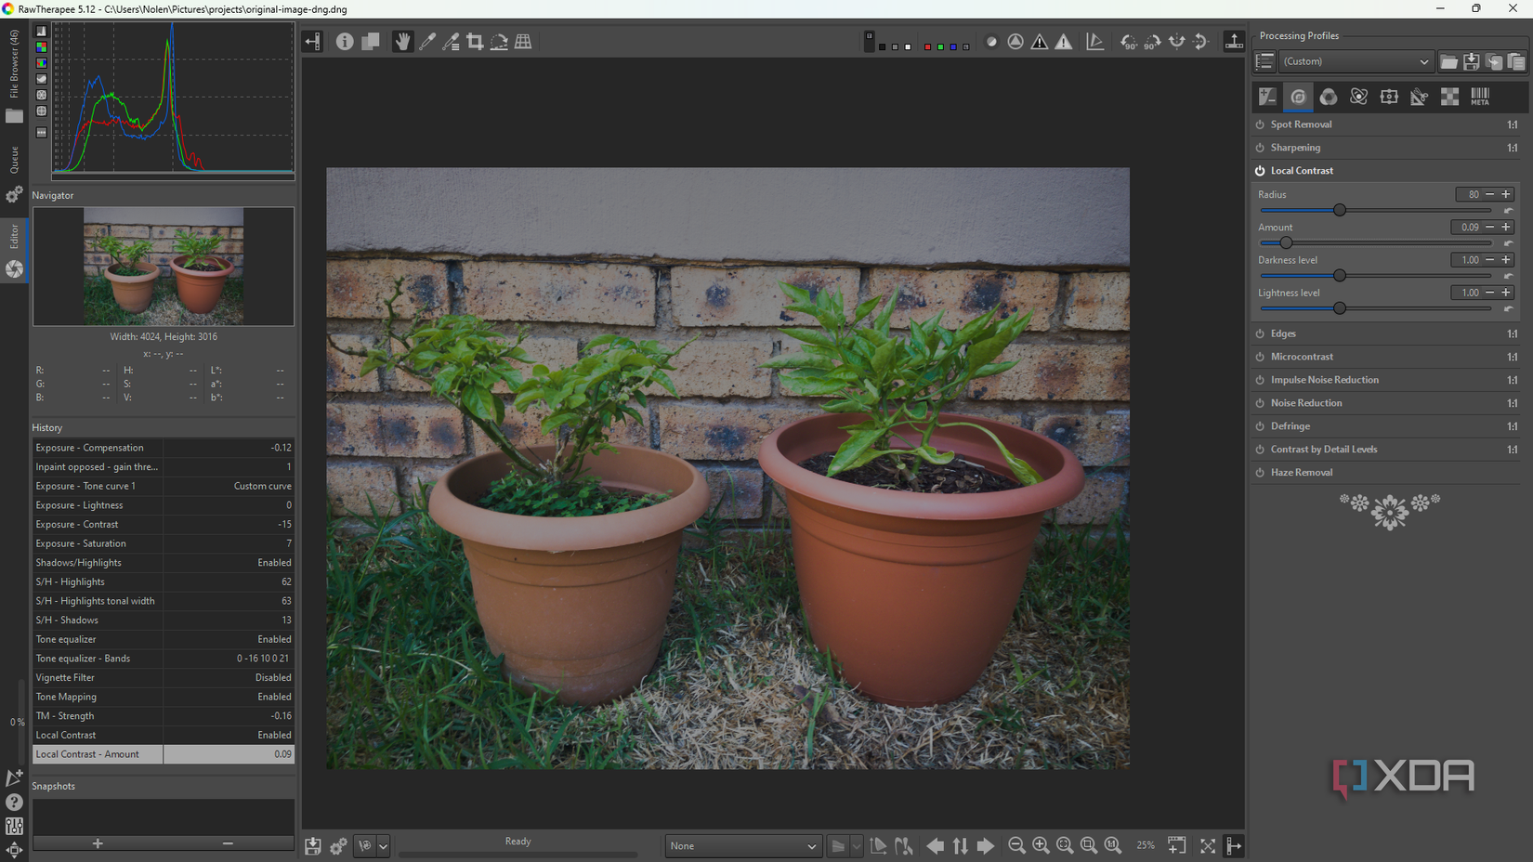
Task: Adjust the Darkness level slider handle
Action: (x=1340, y=275)
